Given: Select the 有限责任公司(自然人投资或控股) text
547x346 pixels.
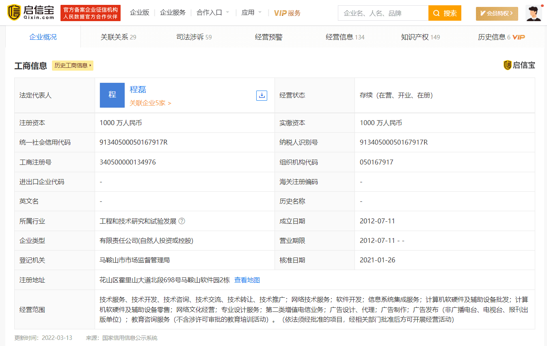Looking at the screenshot, I should click(x=146, y=240).
